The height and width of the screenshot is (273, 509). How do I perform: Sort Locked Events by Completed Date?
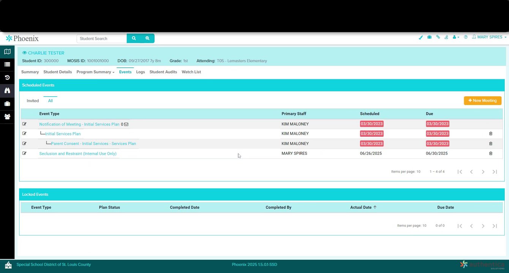[185, 207]
